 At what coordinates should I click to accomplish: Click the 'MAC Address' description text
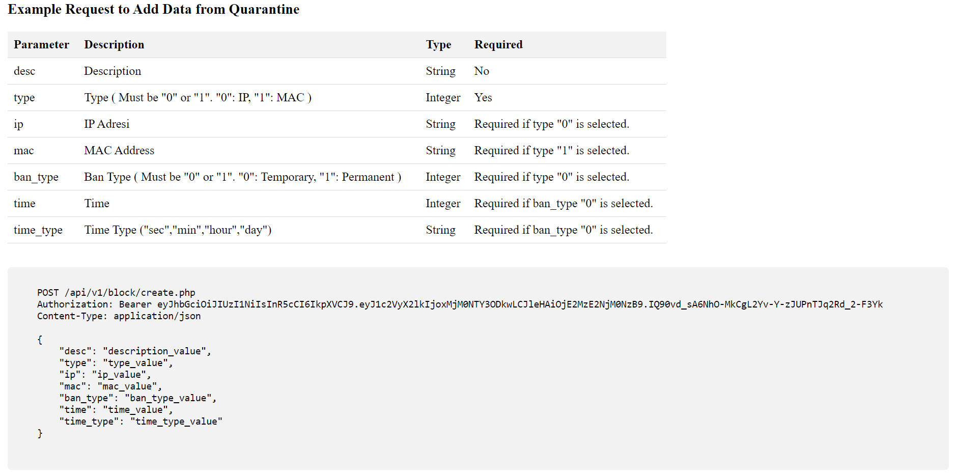point(119,151)
